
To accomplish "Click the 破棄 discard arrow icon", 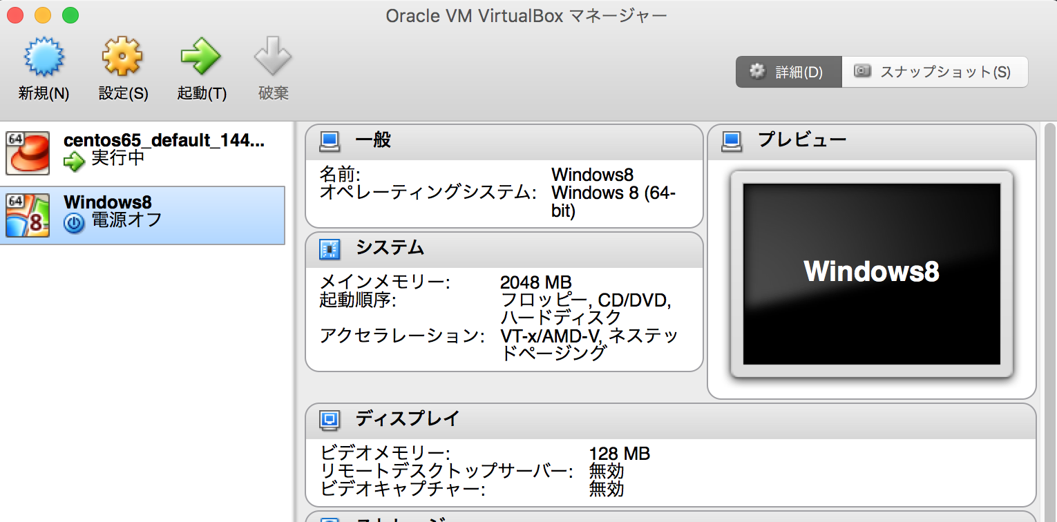I will (x=273, y=57).
